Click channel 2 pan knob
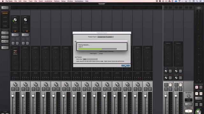The width and height of the screenshot is (204, 114). coord(25,84)
